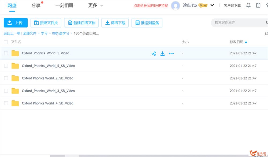Image resolution: width=268 pixels, height=157 pixels.
Task: Open Oxford Phonics World_4_SB_Video folder name
Action: (47, 103)
